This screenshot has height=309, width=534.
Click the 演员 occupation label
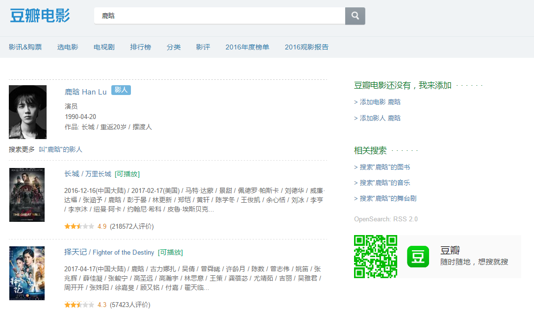71,106
